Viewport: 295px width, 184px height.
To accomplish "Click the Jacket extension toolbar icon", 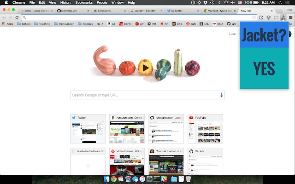I will pos(283,17).
